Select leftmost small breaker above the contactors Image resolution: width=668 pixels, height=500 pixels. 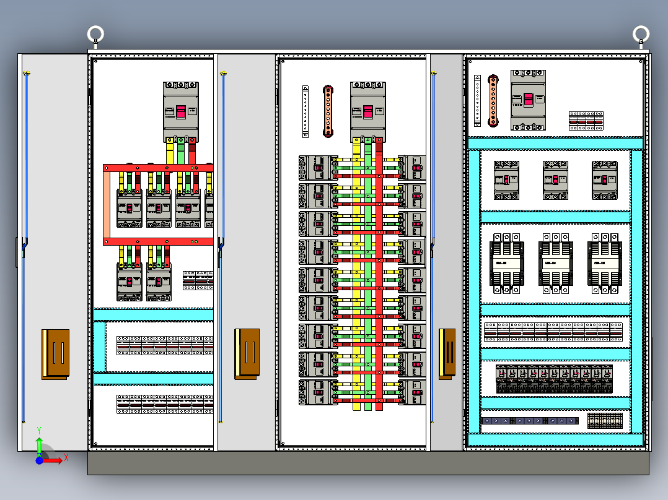(506, 181)
